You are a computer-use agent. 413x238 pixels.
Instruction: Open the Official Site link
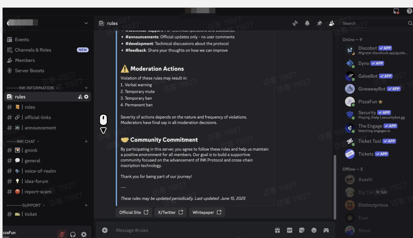[134, 212]
